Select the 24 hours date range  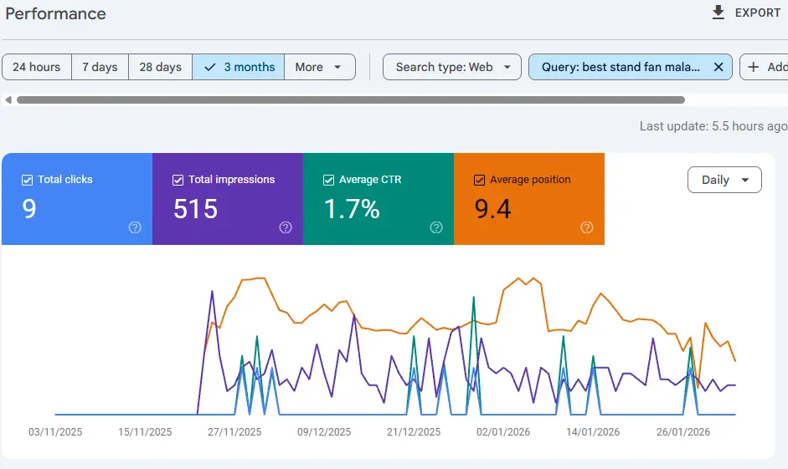(37, 67)
